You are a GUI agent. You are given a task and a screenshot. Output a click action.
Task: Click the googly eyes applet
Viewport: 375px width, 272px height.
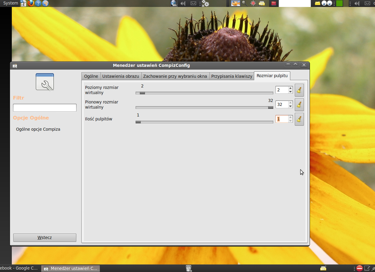[x=327, y=3]
